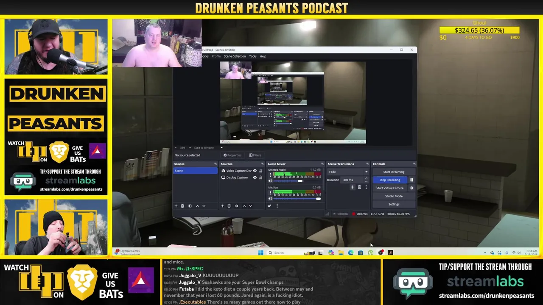Pop out the Scenes dock

pos(216,164)
